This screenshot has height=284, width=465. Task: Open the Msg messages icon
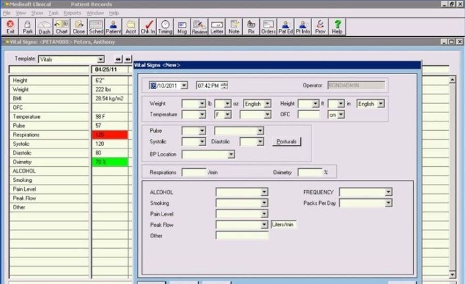coord(182,27)
